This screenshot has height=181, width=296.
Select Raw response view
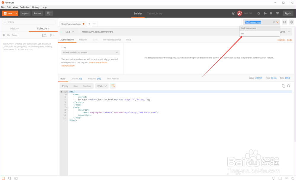pos(75,86)
